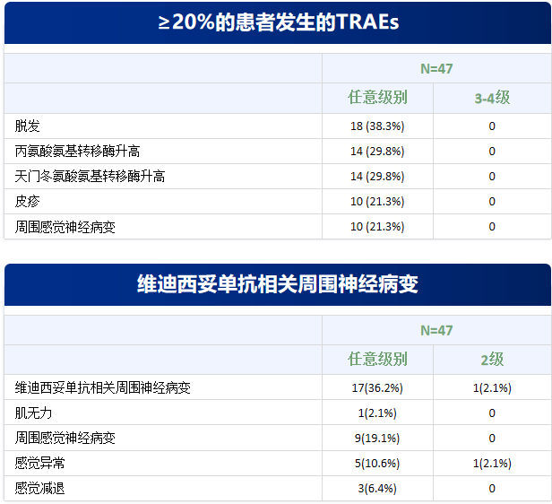552x504 pixels.
Task: Select the '肌无力' row label
Action: tap(33, 413)
